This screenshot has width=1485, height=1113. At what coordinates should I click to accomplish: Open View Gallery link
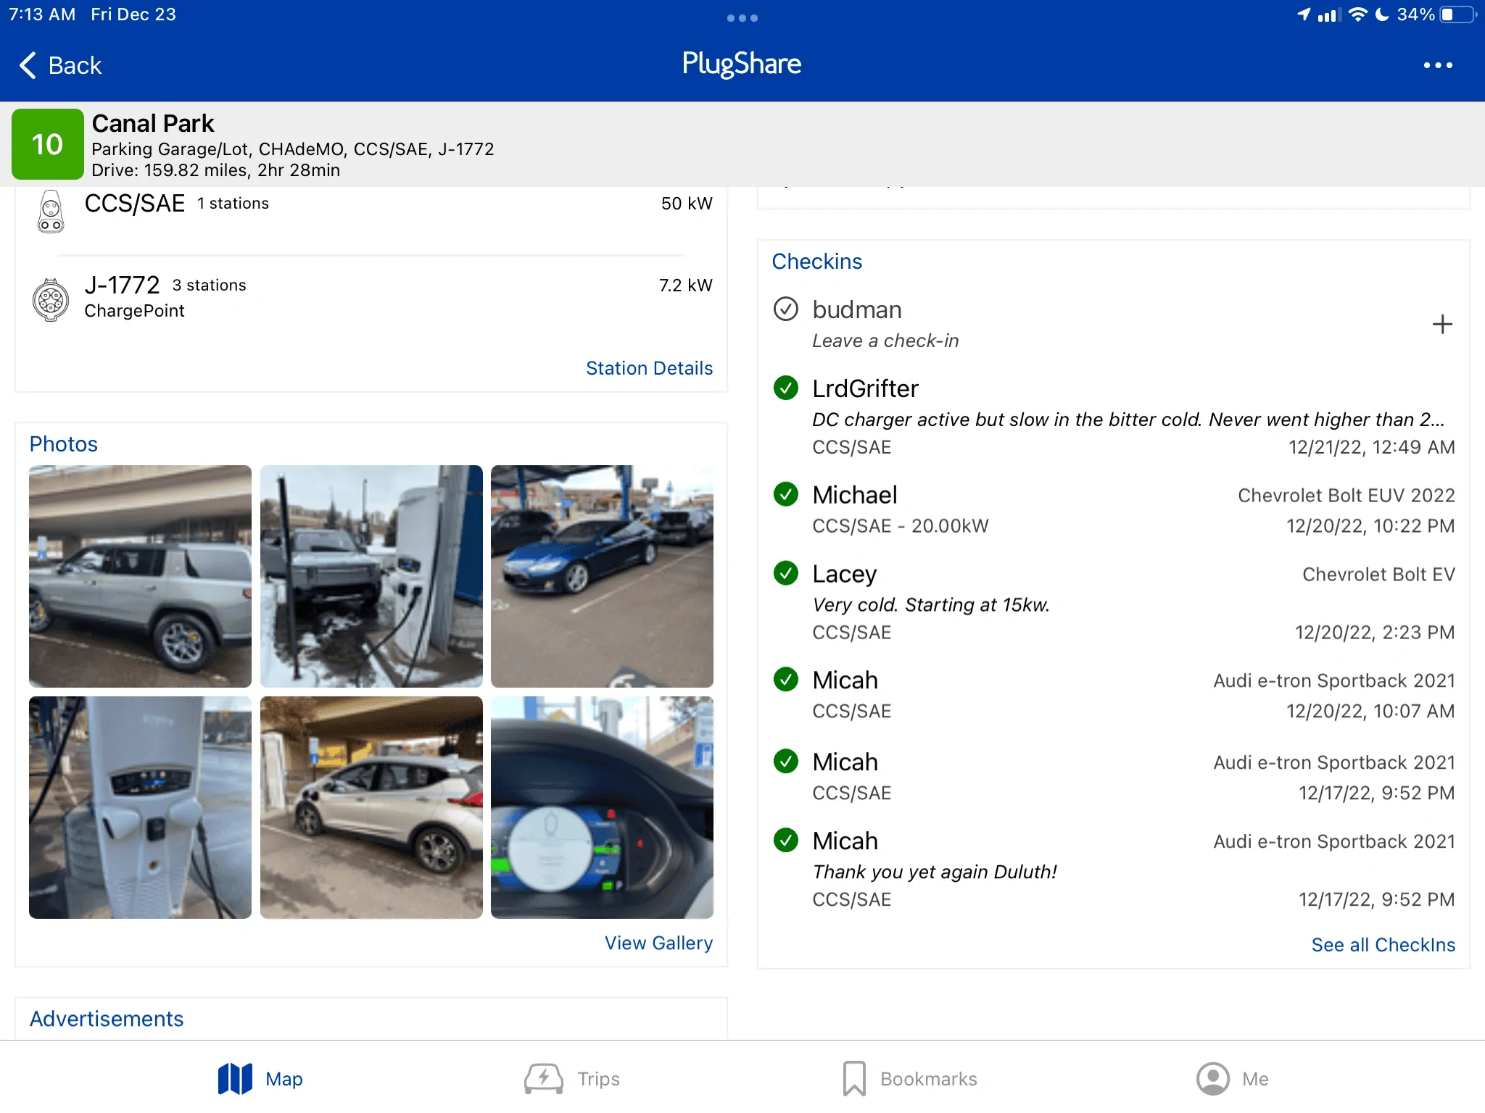pos(658,943)
